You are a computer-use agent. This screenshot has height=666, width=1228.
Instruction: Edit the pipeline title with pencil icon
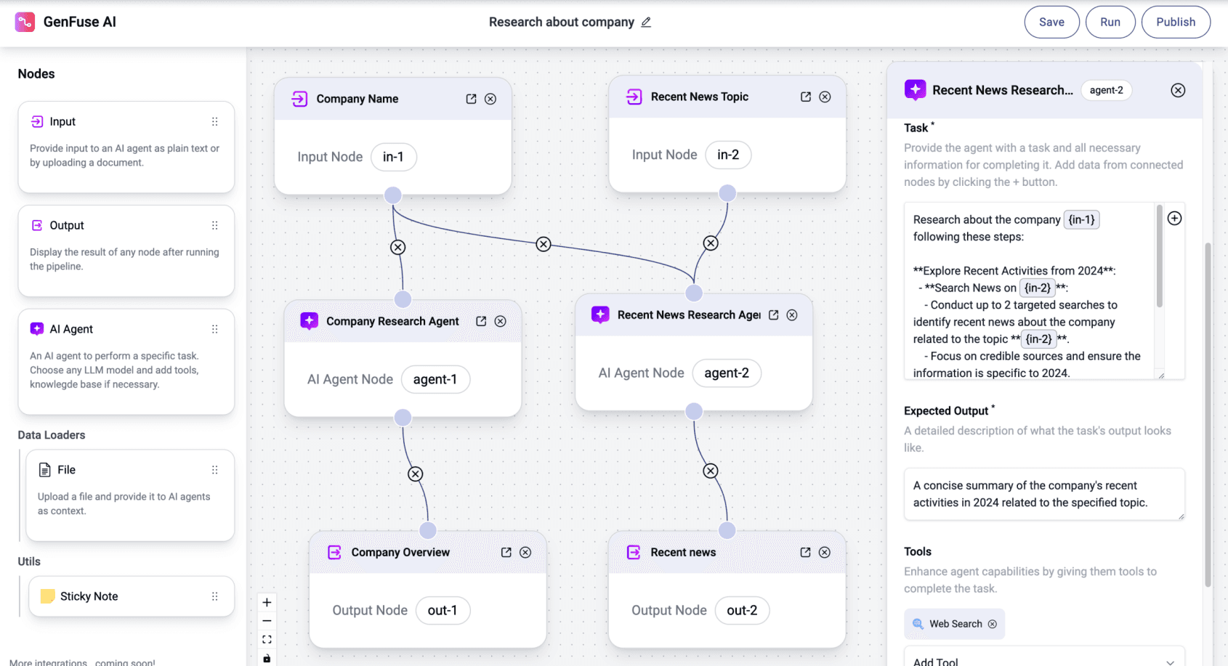646,23
